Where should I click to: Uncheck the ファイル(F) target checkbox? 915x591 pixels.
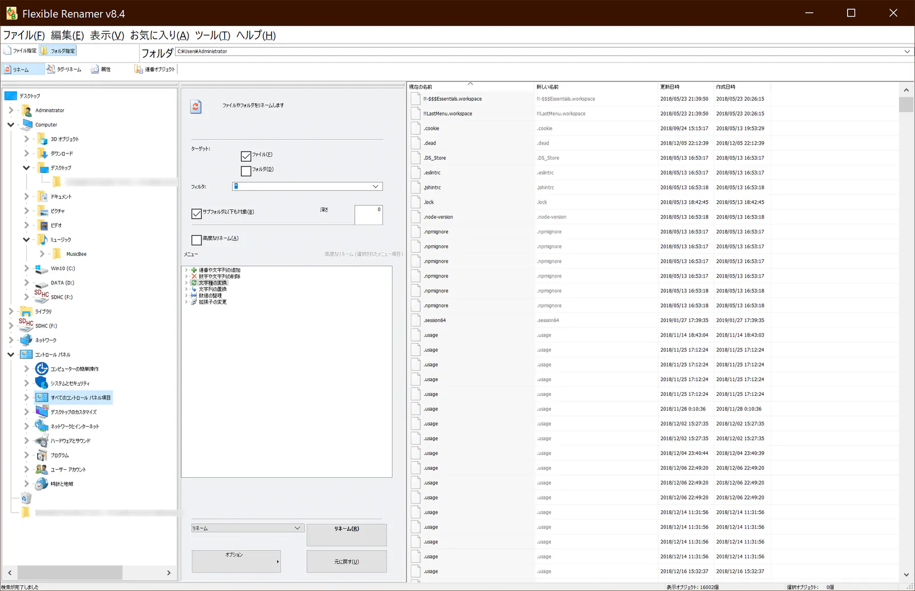pyautogui.click(x=246, y=156)
